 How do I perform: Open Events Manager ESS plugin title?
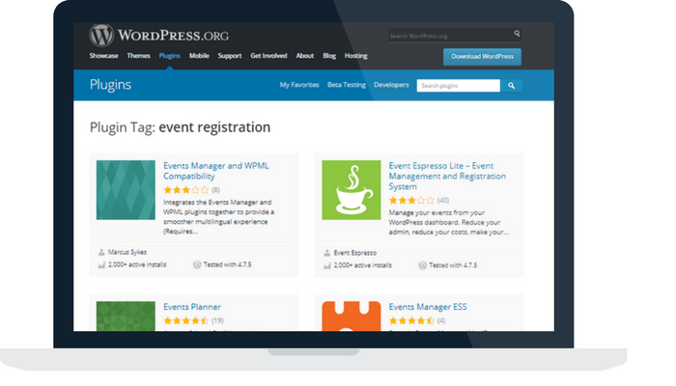tap(428, 307)
